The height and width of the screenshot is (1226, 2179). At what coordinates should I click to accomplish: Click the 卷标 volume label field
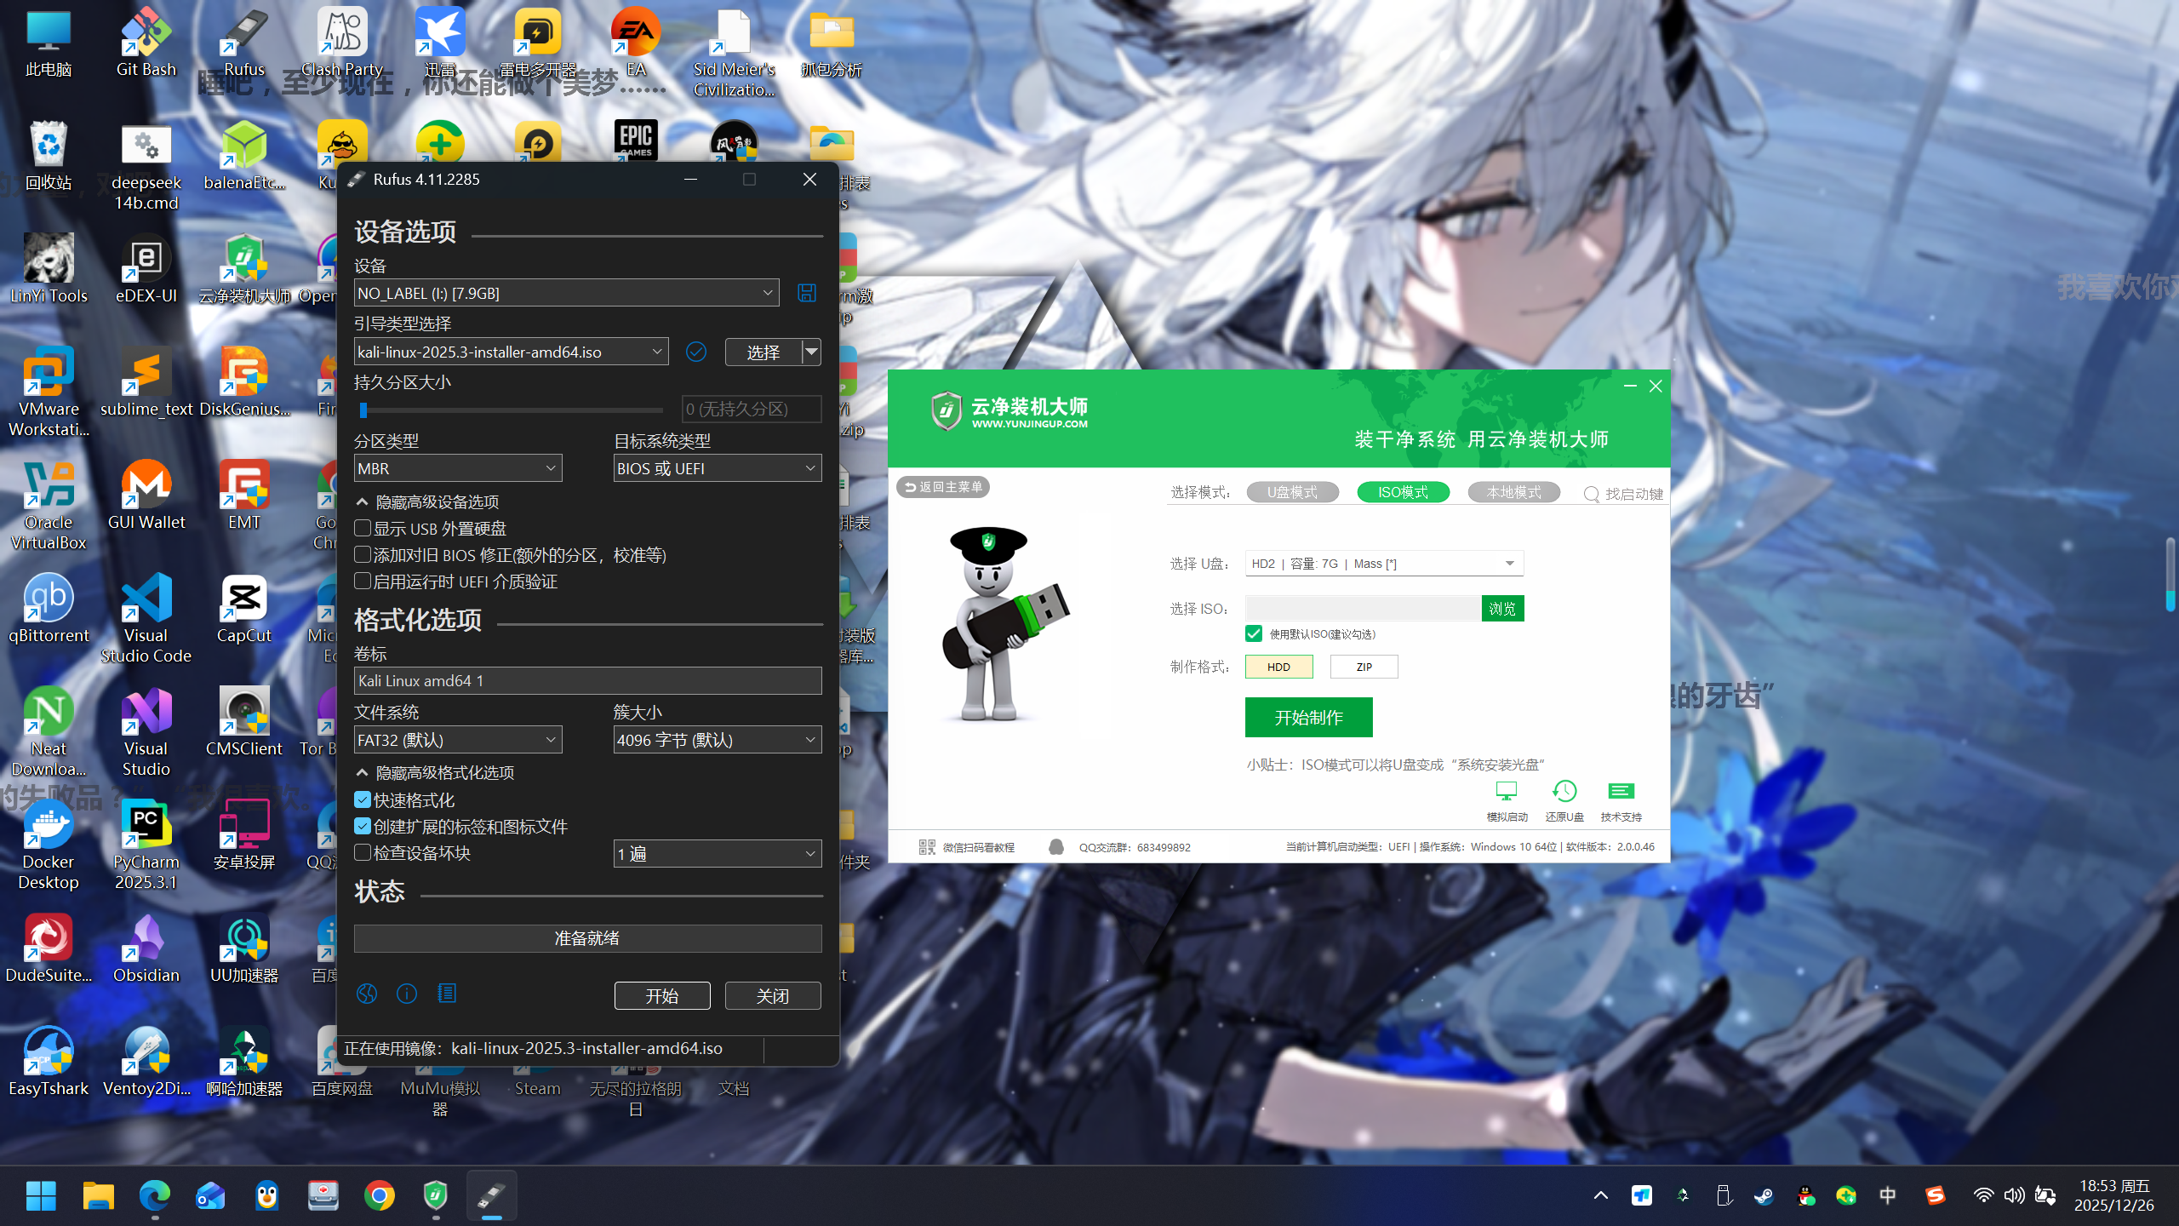point(587,680)
